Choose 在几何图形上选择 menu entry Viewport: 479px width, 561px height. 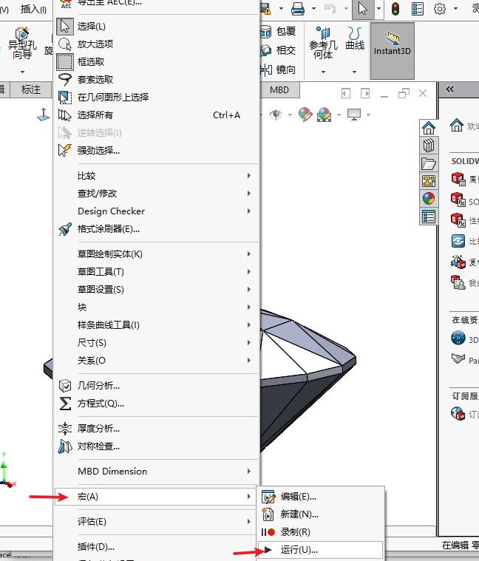157,97
